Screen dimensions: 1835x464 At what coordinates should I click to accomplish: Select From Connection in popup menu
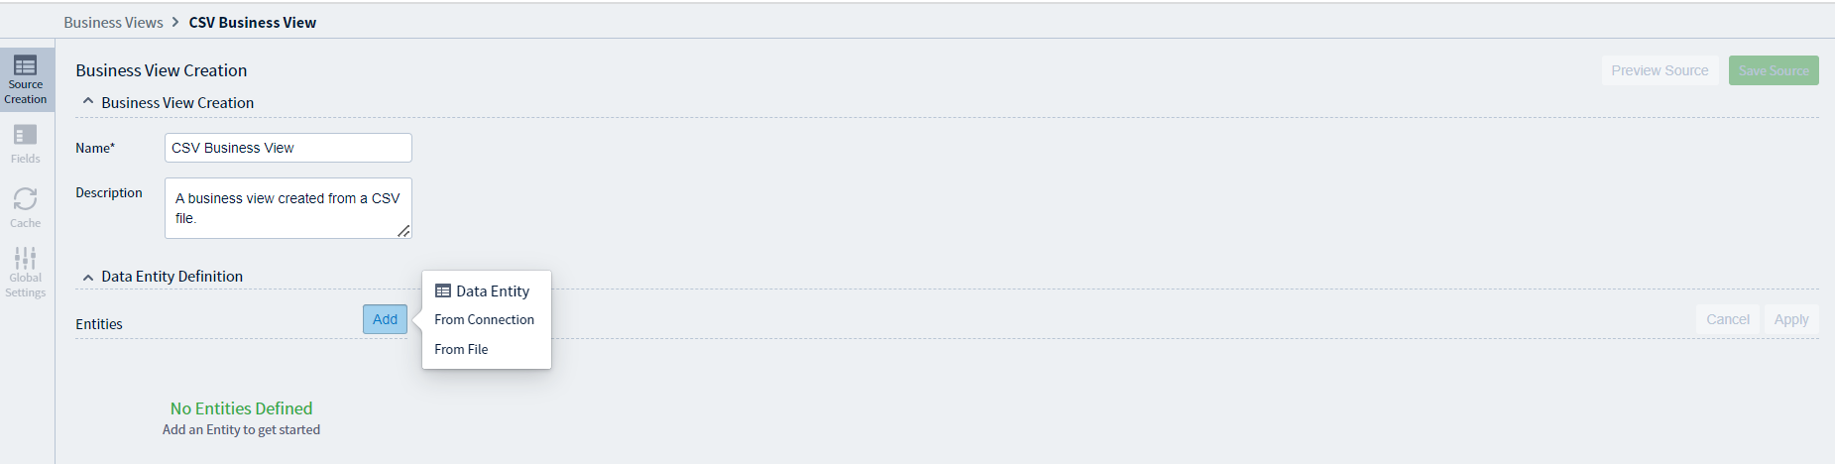484,319
